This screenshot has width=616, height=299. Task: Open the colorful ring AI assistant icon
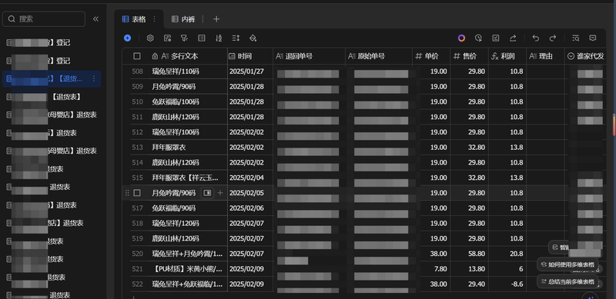click(x=461, y=38)
